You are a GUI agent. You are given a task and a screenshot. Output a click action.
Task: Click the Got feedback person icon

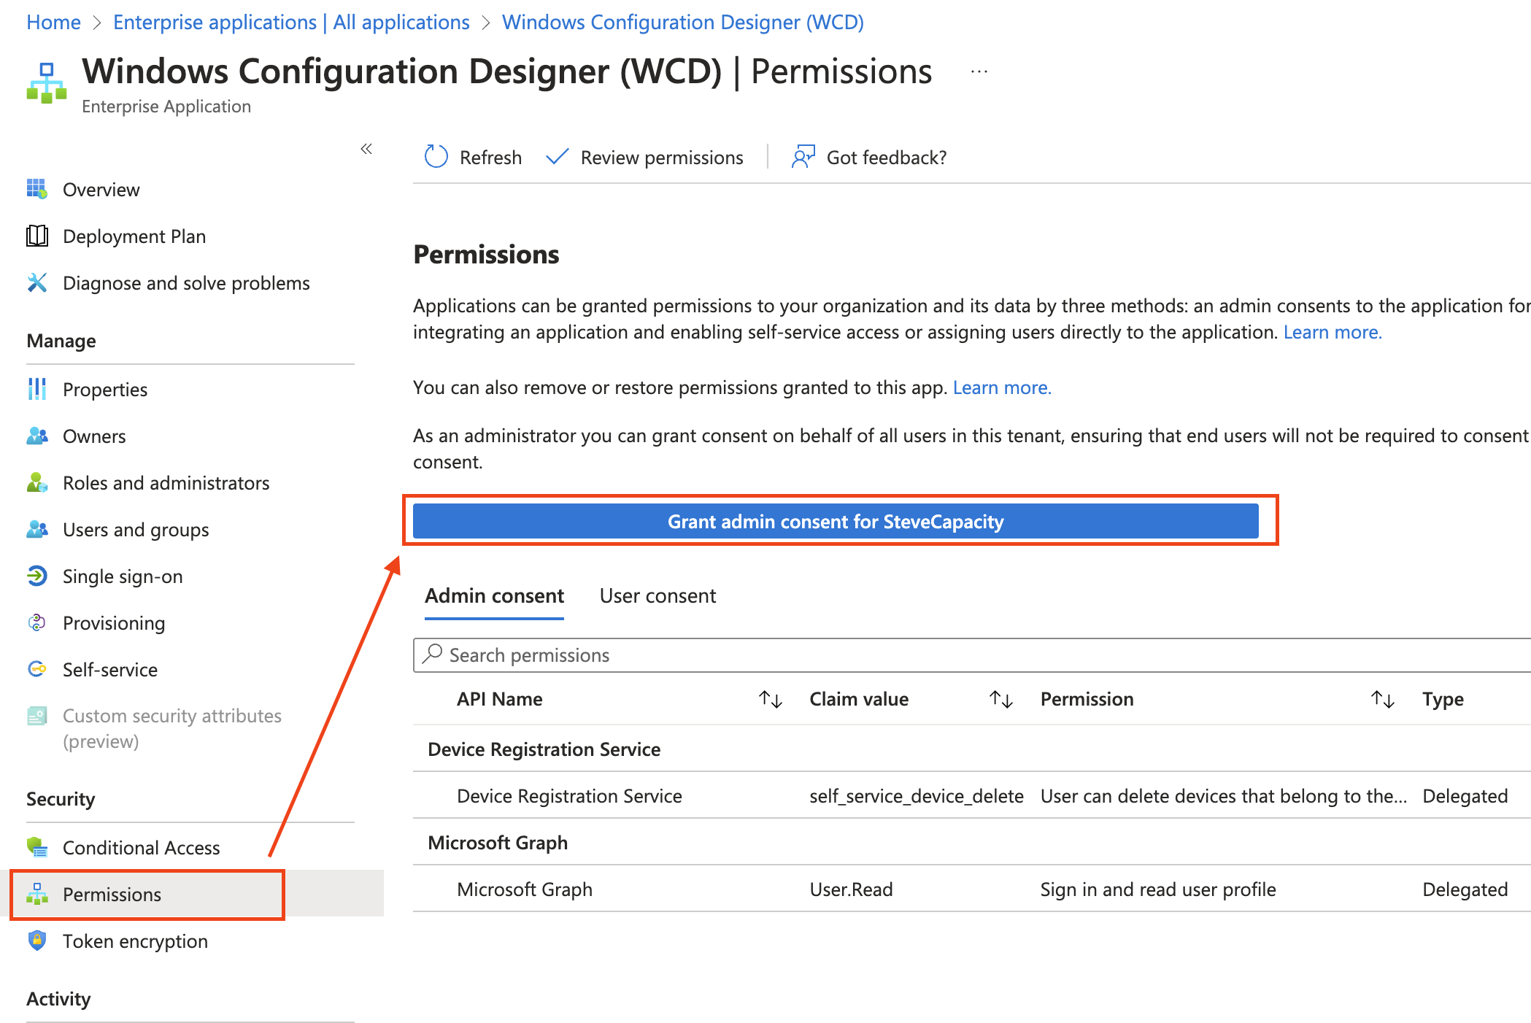803,157
